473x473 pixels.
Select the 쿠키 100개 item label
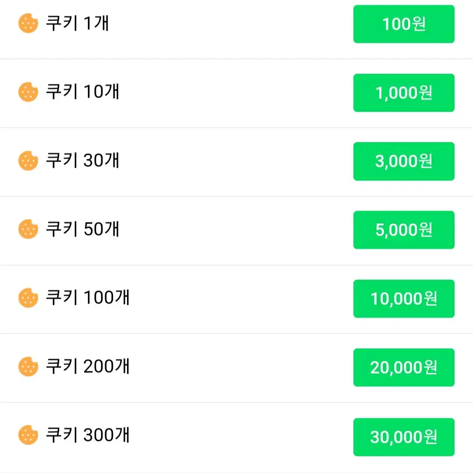pyautogui.click(x=88, y=297)
